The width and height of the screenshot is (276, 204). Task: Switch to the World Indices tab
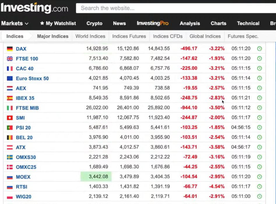click(90, 36)
